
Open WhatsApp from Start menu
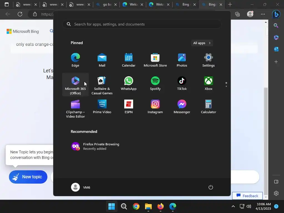coord(129,84)
